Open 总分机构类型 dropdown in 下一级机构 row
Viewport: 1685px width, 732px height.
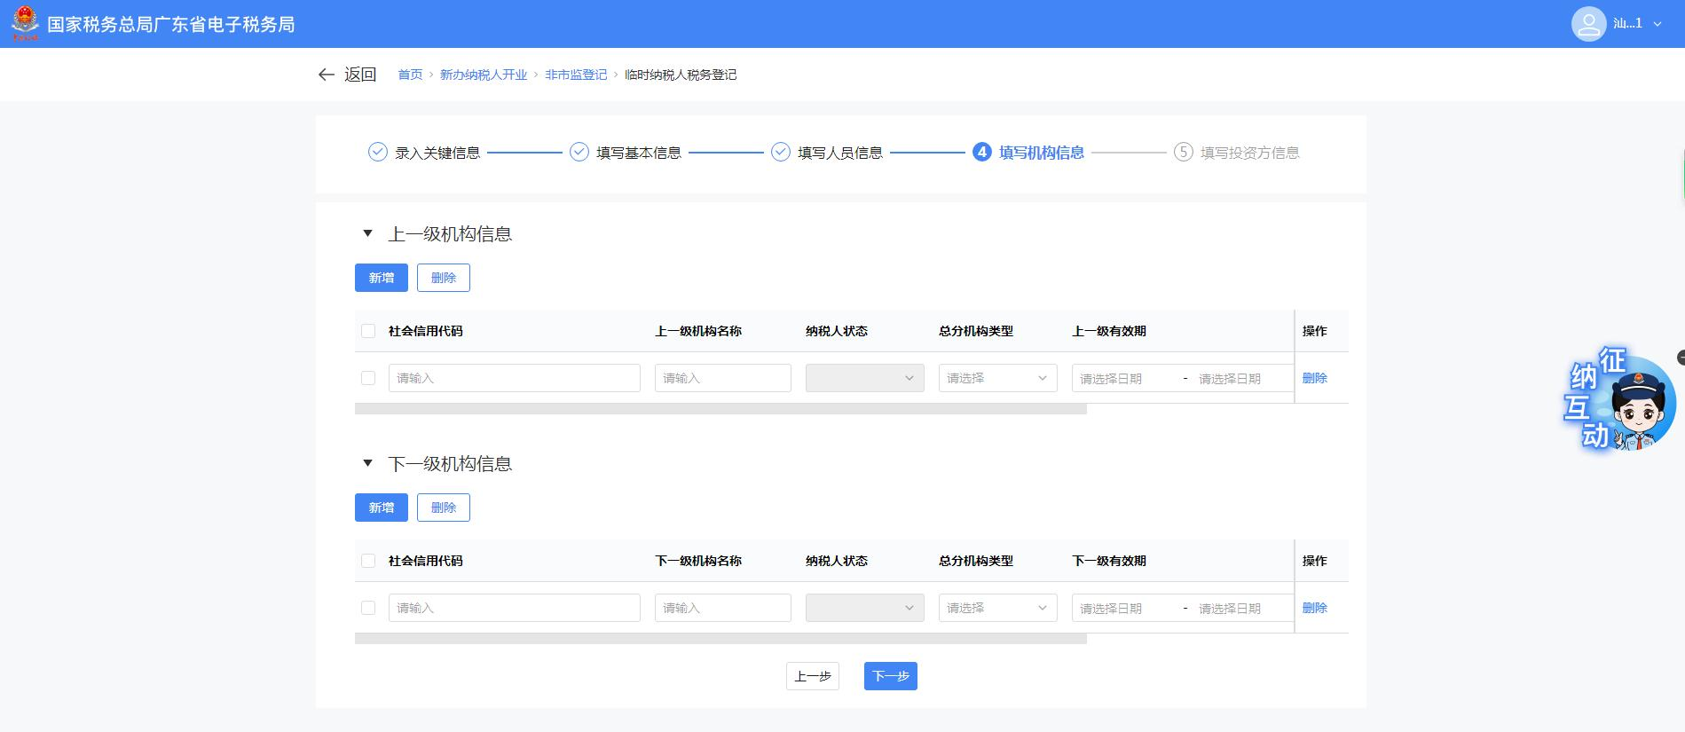click(997, 608)
